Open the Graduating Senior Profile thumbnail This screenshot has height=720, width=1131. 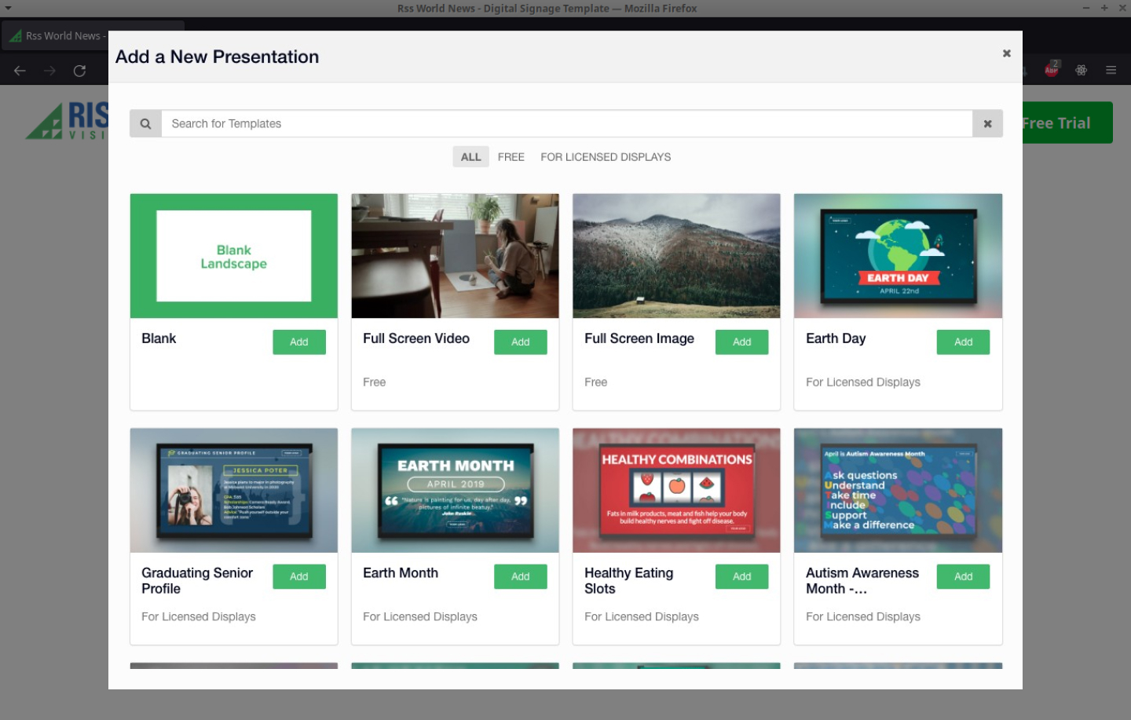pyautogui.click(x=234, y=491)
